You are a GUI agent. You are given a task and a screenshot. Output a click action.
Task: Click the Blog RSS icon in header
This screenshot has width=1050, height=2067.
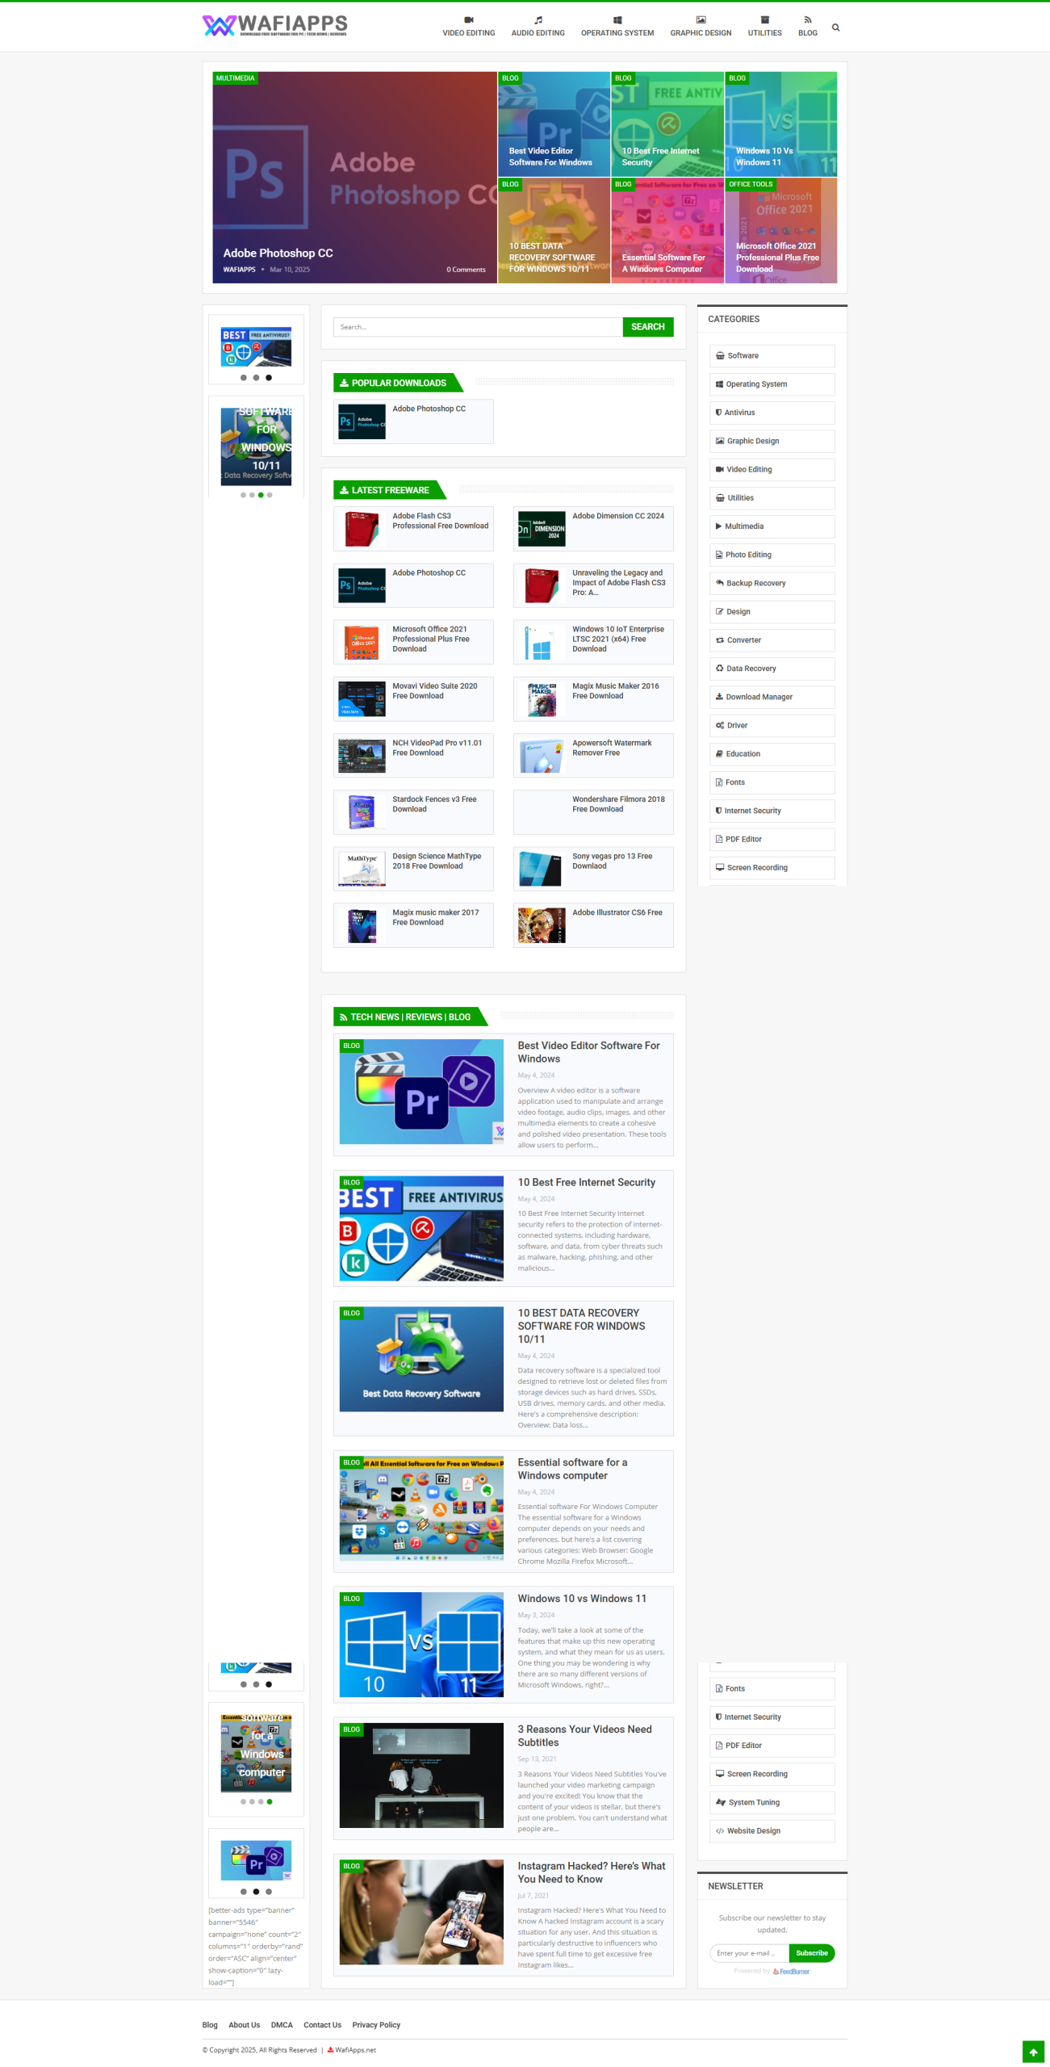pos(807,20)
